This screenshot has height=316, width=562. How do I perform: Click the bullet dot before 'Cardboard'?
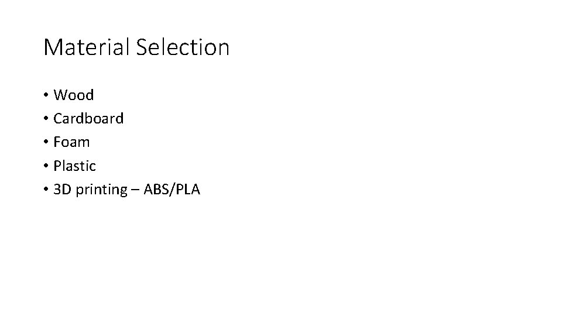pos(46,119)
